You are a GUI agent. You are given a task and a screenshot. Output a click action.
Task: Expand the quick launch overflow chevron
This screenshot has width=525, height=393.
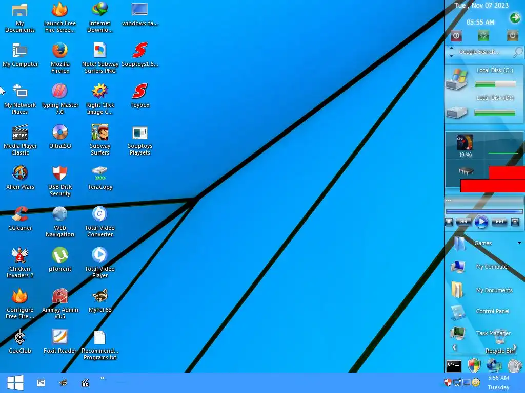[103, 378]
